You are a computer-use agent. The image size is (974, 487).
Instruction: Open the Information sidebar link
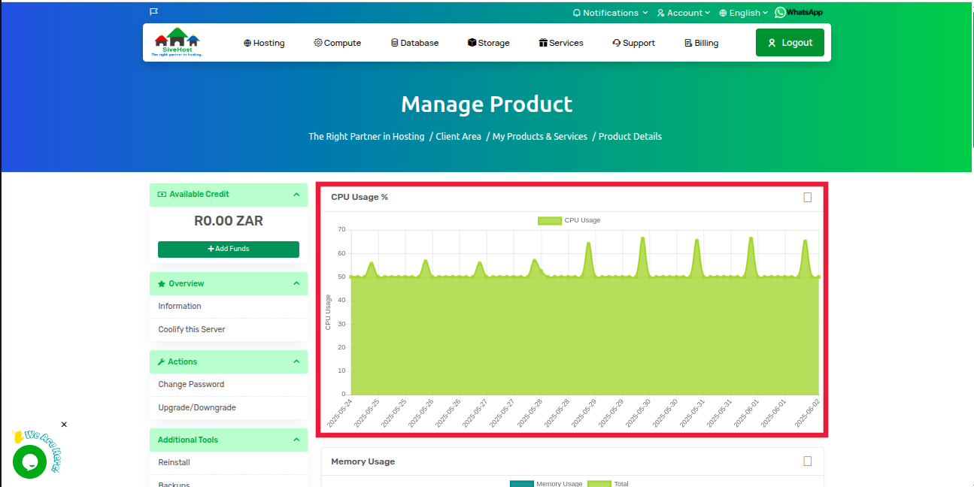tap(180, 306)
